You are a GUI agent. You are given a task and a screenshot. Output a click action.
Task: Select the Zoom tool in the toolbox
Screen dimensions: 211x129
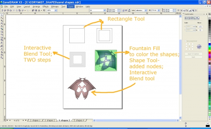pos(2,23)
